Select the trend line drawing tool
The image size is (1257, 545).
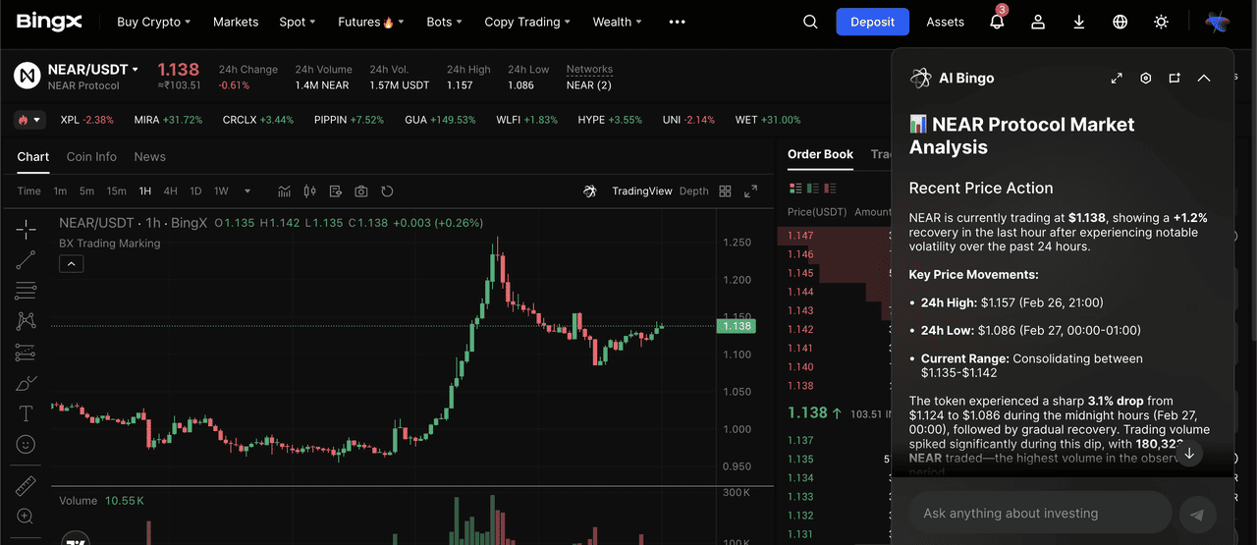coord(26,259)
